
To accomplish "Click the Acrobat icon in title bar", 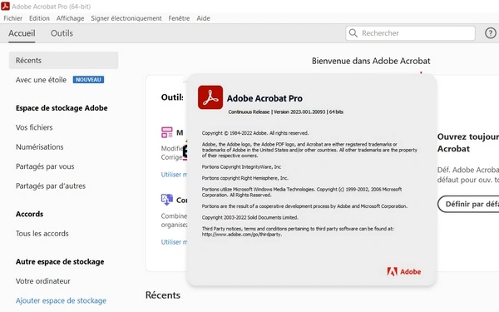I will [6, 6].
